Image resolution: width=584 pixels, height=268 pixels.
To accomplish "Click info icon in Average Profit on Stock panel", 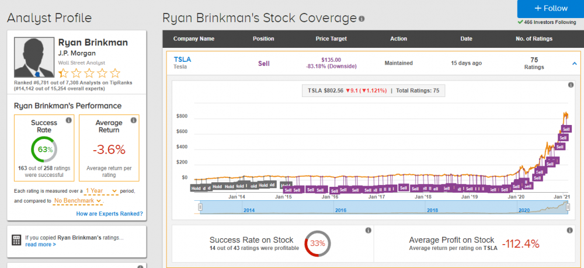I will point(571,231).
